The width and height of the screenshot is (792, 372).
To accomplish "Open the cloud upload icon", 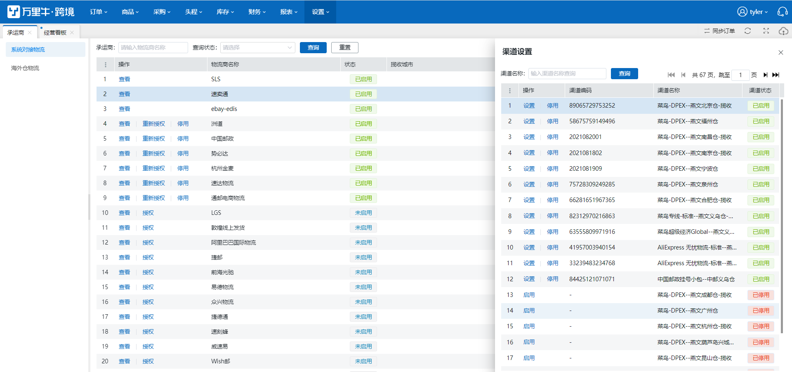I will [x=783, y=31].
